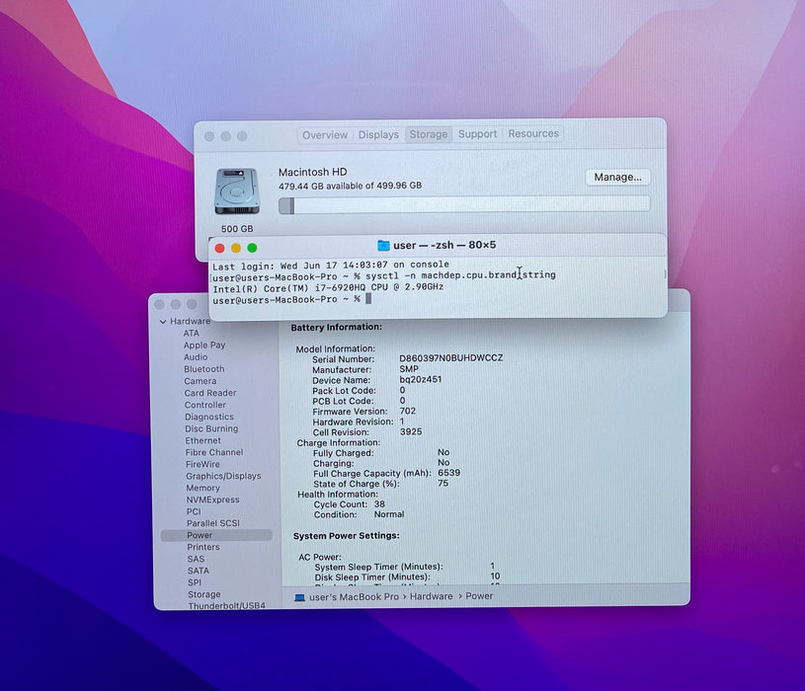Select Parallel SCSI in the sidebar
805x691 pixels.
[213, 523]
